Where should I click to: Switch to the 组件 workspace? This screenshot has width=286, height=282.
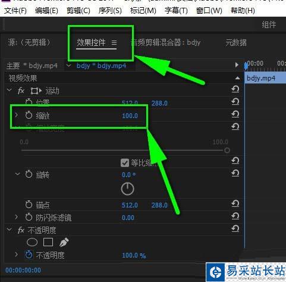tap(269, 24)
